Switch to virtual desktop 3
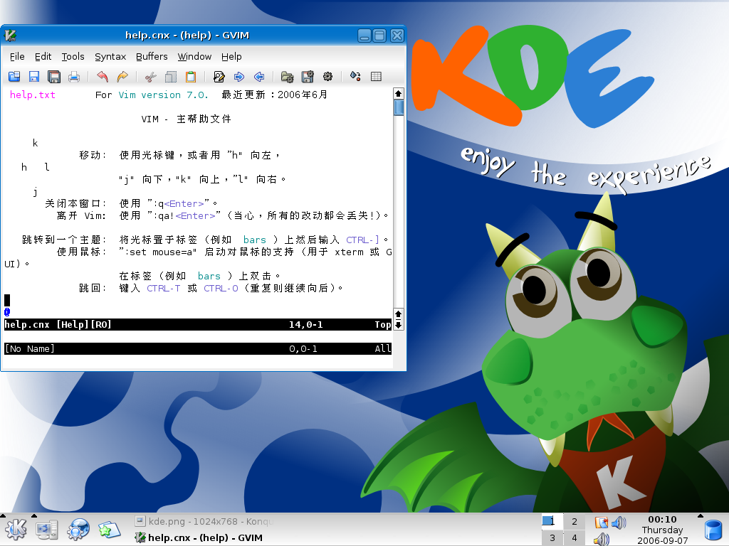729x546 pixels. 552,537
